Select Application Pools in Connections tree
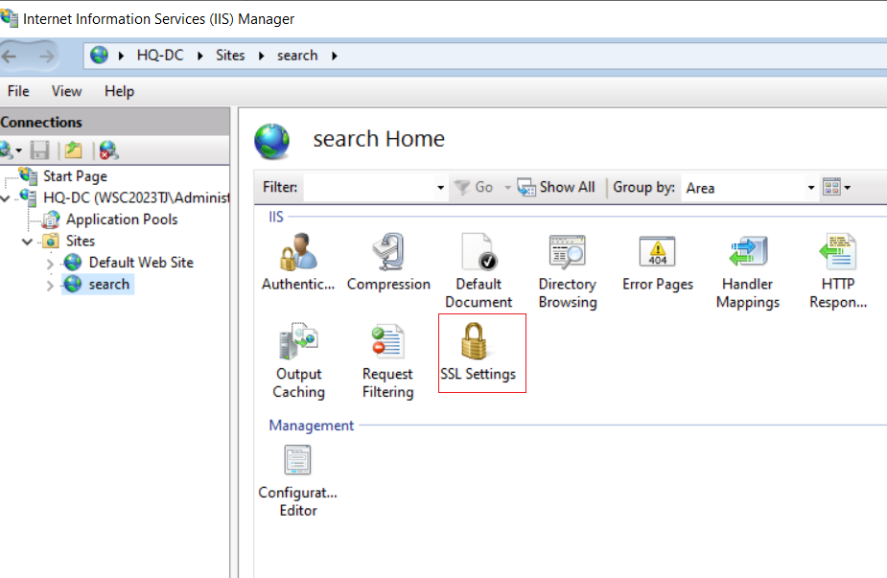887x578 pixels. point(122,220)
